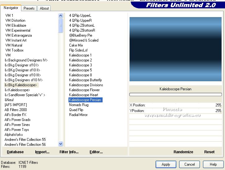
Task: Choose Kaleidoscope Butterfly filter
Action: tap(86, 80)
